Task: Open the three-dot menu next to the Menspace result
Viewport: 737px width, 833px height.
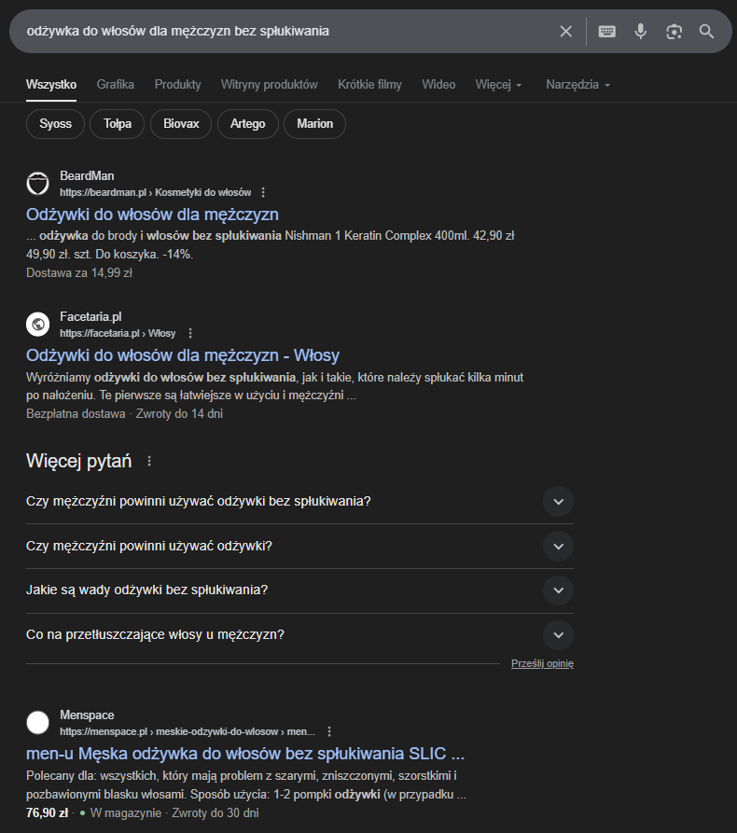Action: [329, 731]
